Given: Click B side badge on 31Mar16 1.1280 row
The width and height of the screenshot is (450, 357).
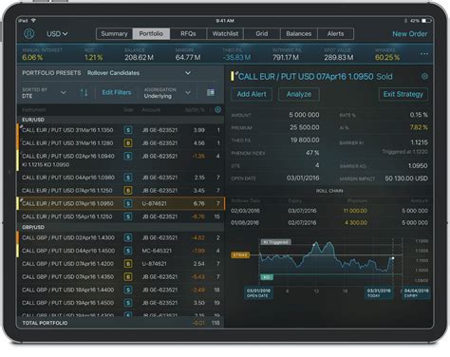Looking at the screenshot, I should pyautogui.click(x=128, y=143).
